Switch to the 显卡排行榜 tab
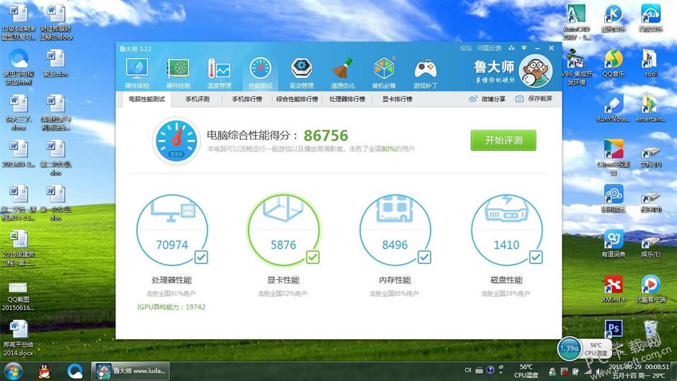Viewport: 677px width, 381px height. (x=397, y=99)
